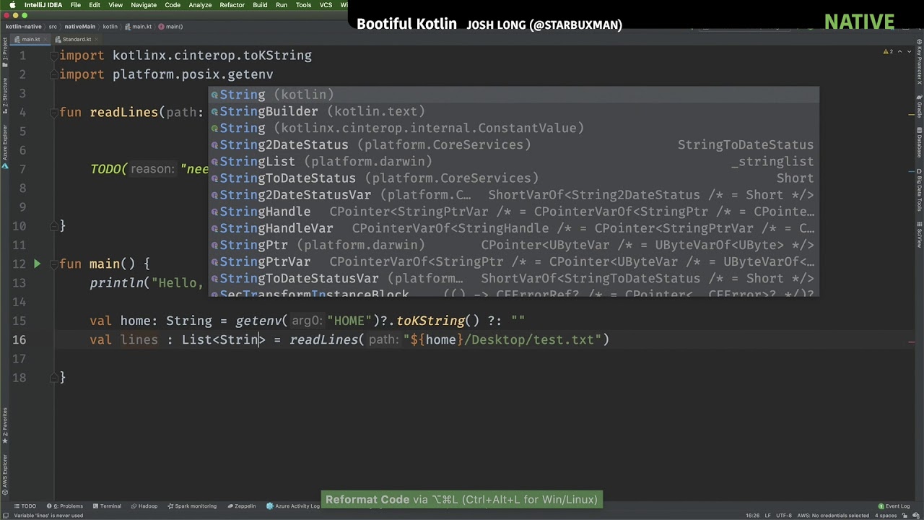
Task: Open the Favorites tool window
Action: tap(4, 425)
